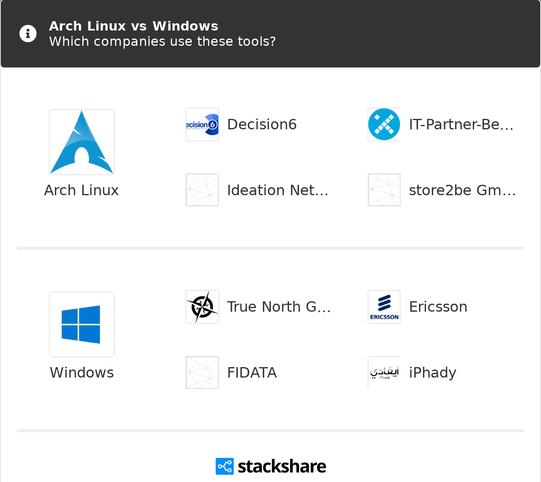Go to stackshare wordmark in footer
Viewport: 541px width, 482px height.
[x=282, y=466]
